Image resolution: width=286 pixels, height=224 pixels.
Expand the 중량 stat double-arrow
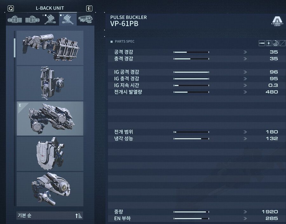pos(245,212)
